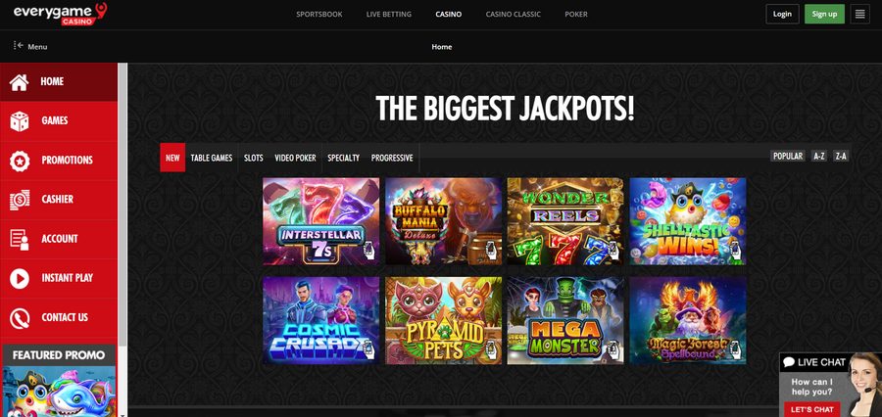Collapse the sidebar with Menu toggle
The image size is (882, 417).
coord(30,47)
